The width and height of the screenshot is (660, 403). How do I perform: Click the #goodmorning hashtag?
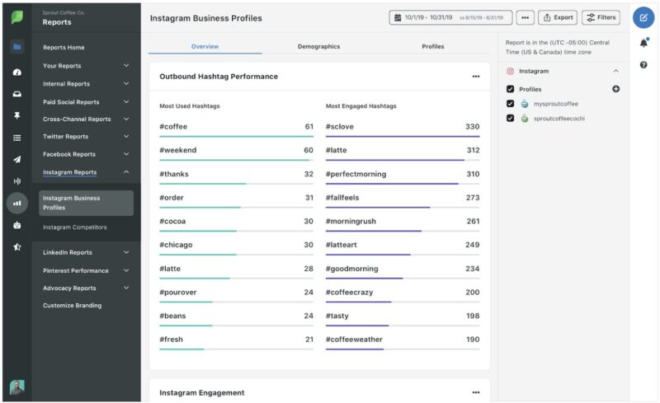352,269
